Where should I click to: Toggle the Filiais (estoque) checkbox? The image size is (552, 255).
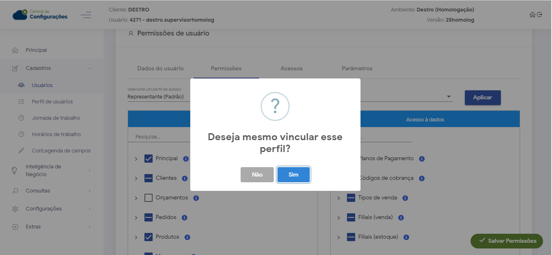click(351, 237)
